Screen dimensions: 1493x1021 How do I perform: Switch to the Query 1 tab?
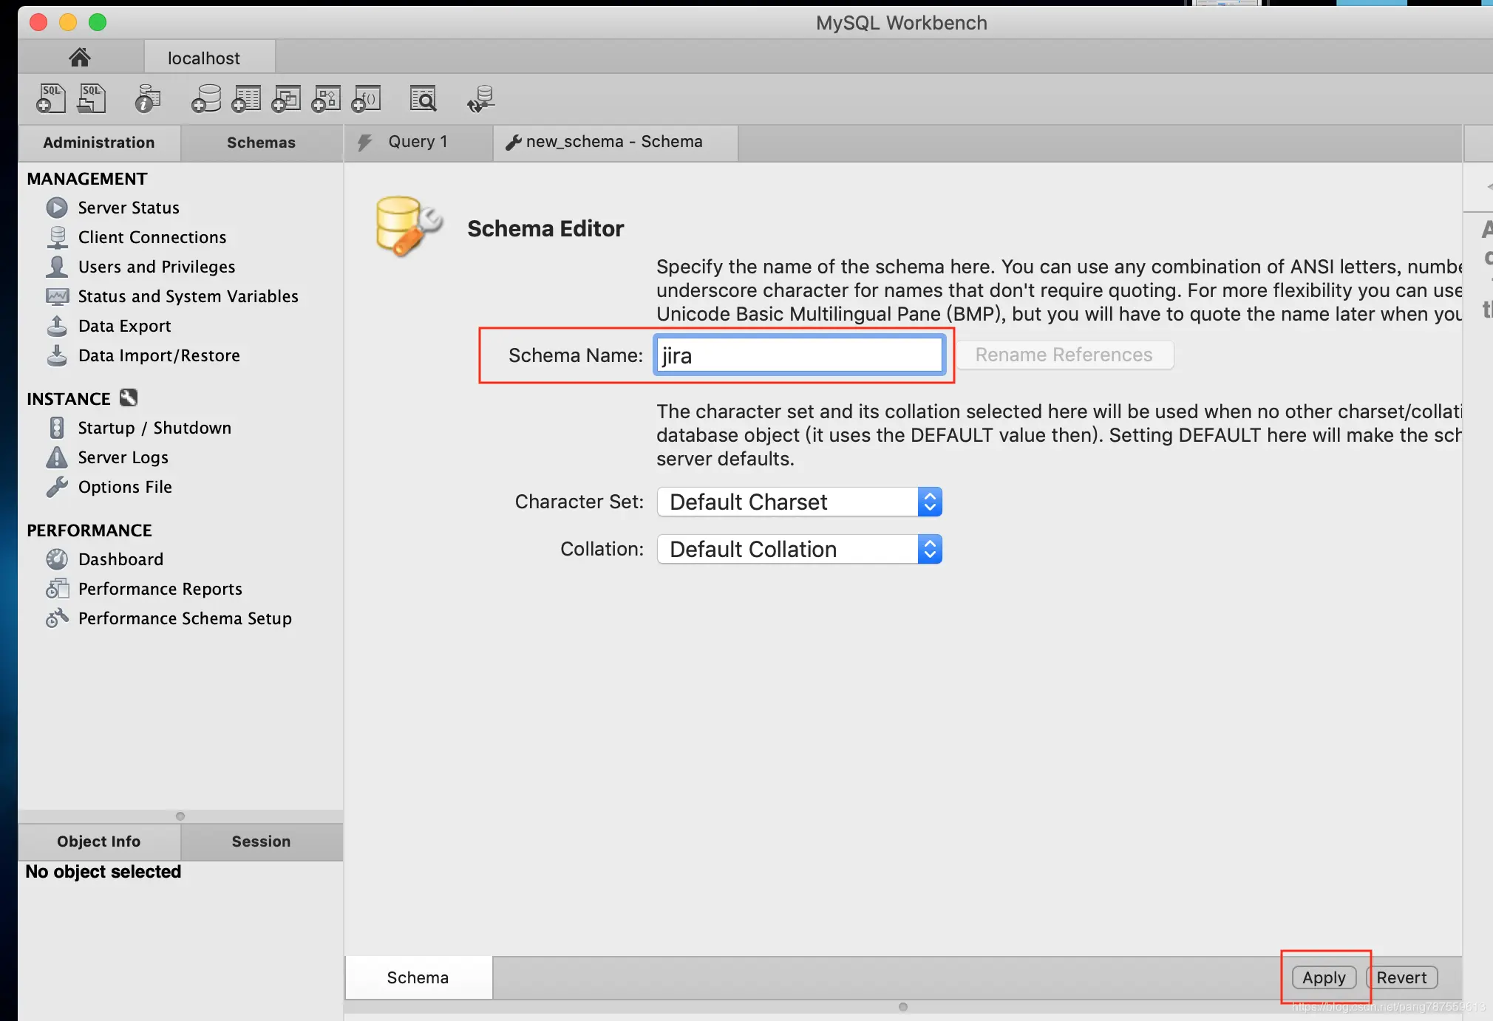[418, 142]
